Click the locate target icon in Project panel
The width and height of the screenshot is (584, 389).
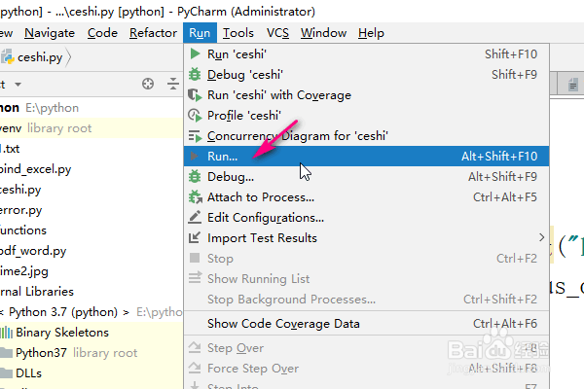pos(148,84)
